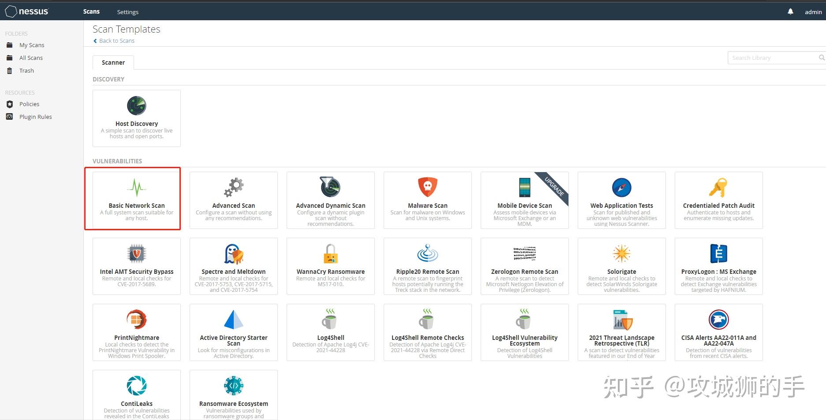
Task: Switch to the Scanner tab
Action: (113, 63)
